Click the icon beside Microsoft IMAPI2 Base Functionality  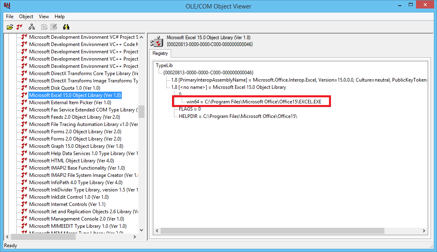pyautogui.click(x=24, y=168)
